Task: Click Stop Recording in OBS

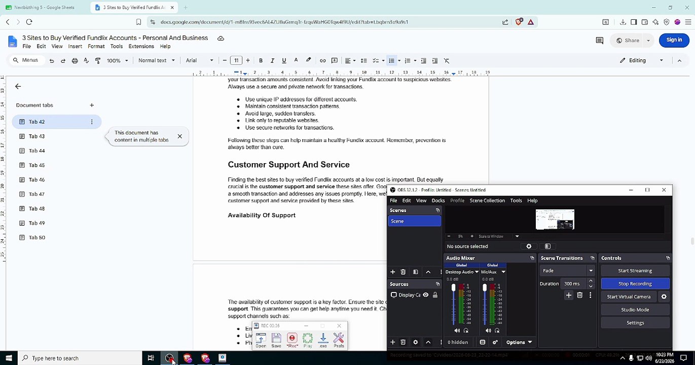Action: (x=635, y=284)
